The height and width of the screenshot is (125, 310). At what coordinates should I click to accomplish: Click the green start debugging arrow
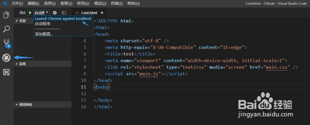tap(30, 13)
